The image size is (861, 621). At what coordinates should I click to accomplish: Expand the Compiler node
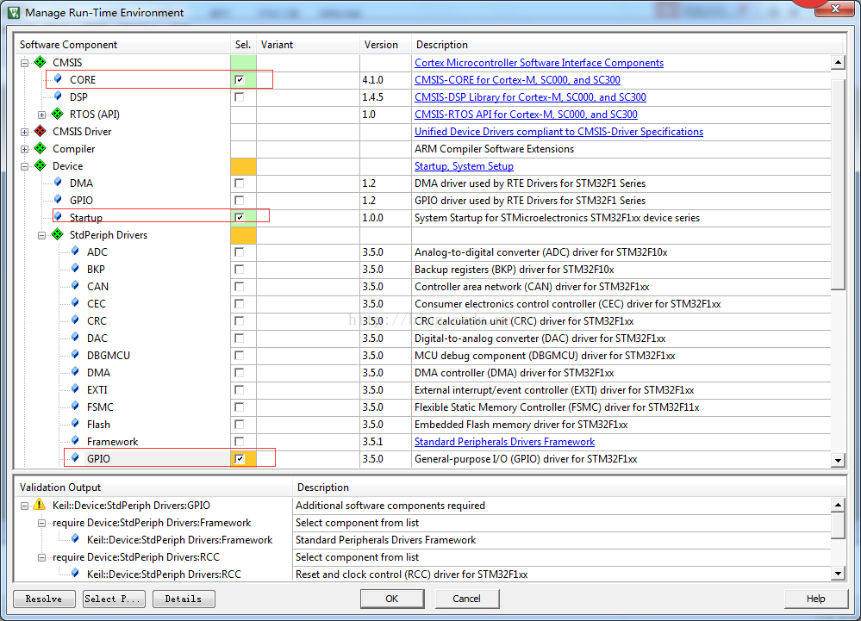click(x=25, y=149)
